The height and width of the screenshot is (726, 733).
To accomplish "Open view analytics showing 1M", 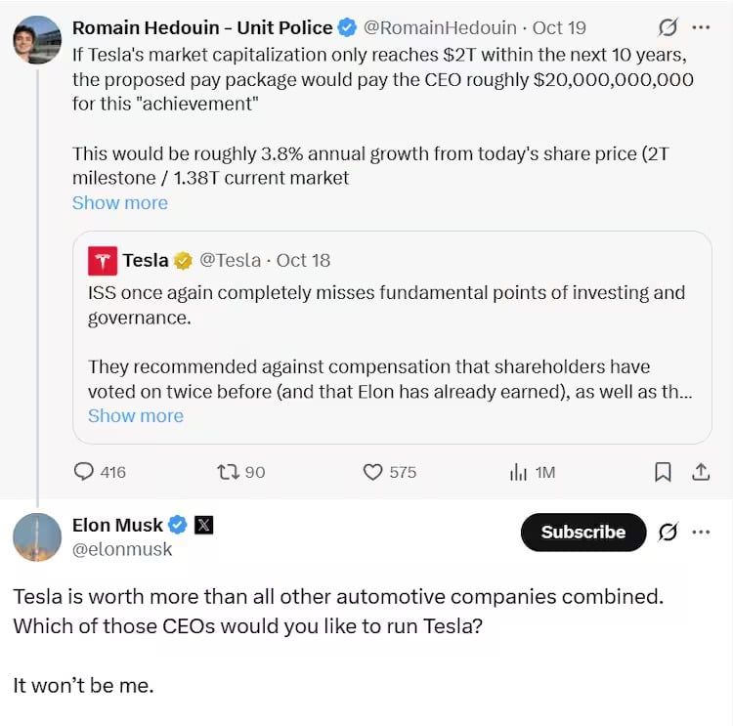I will pyautogui.click(x=519, y=472).
